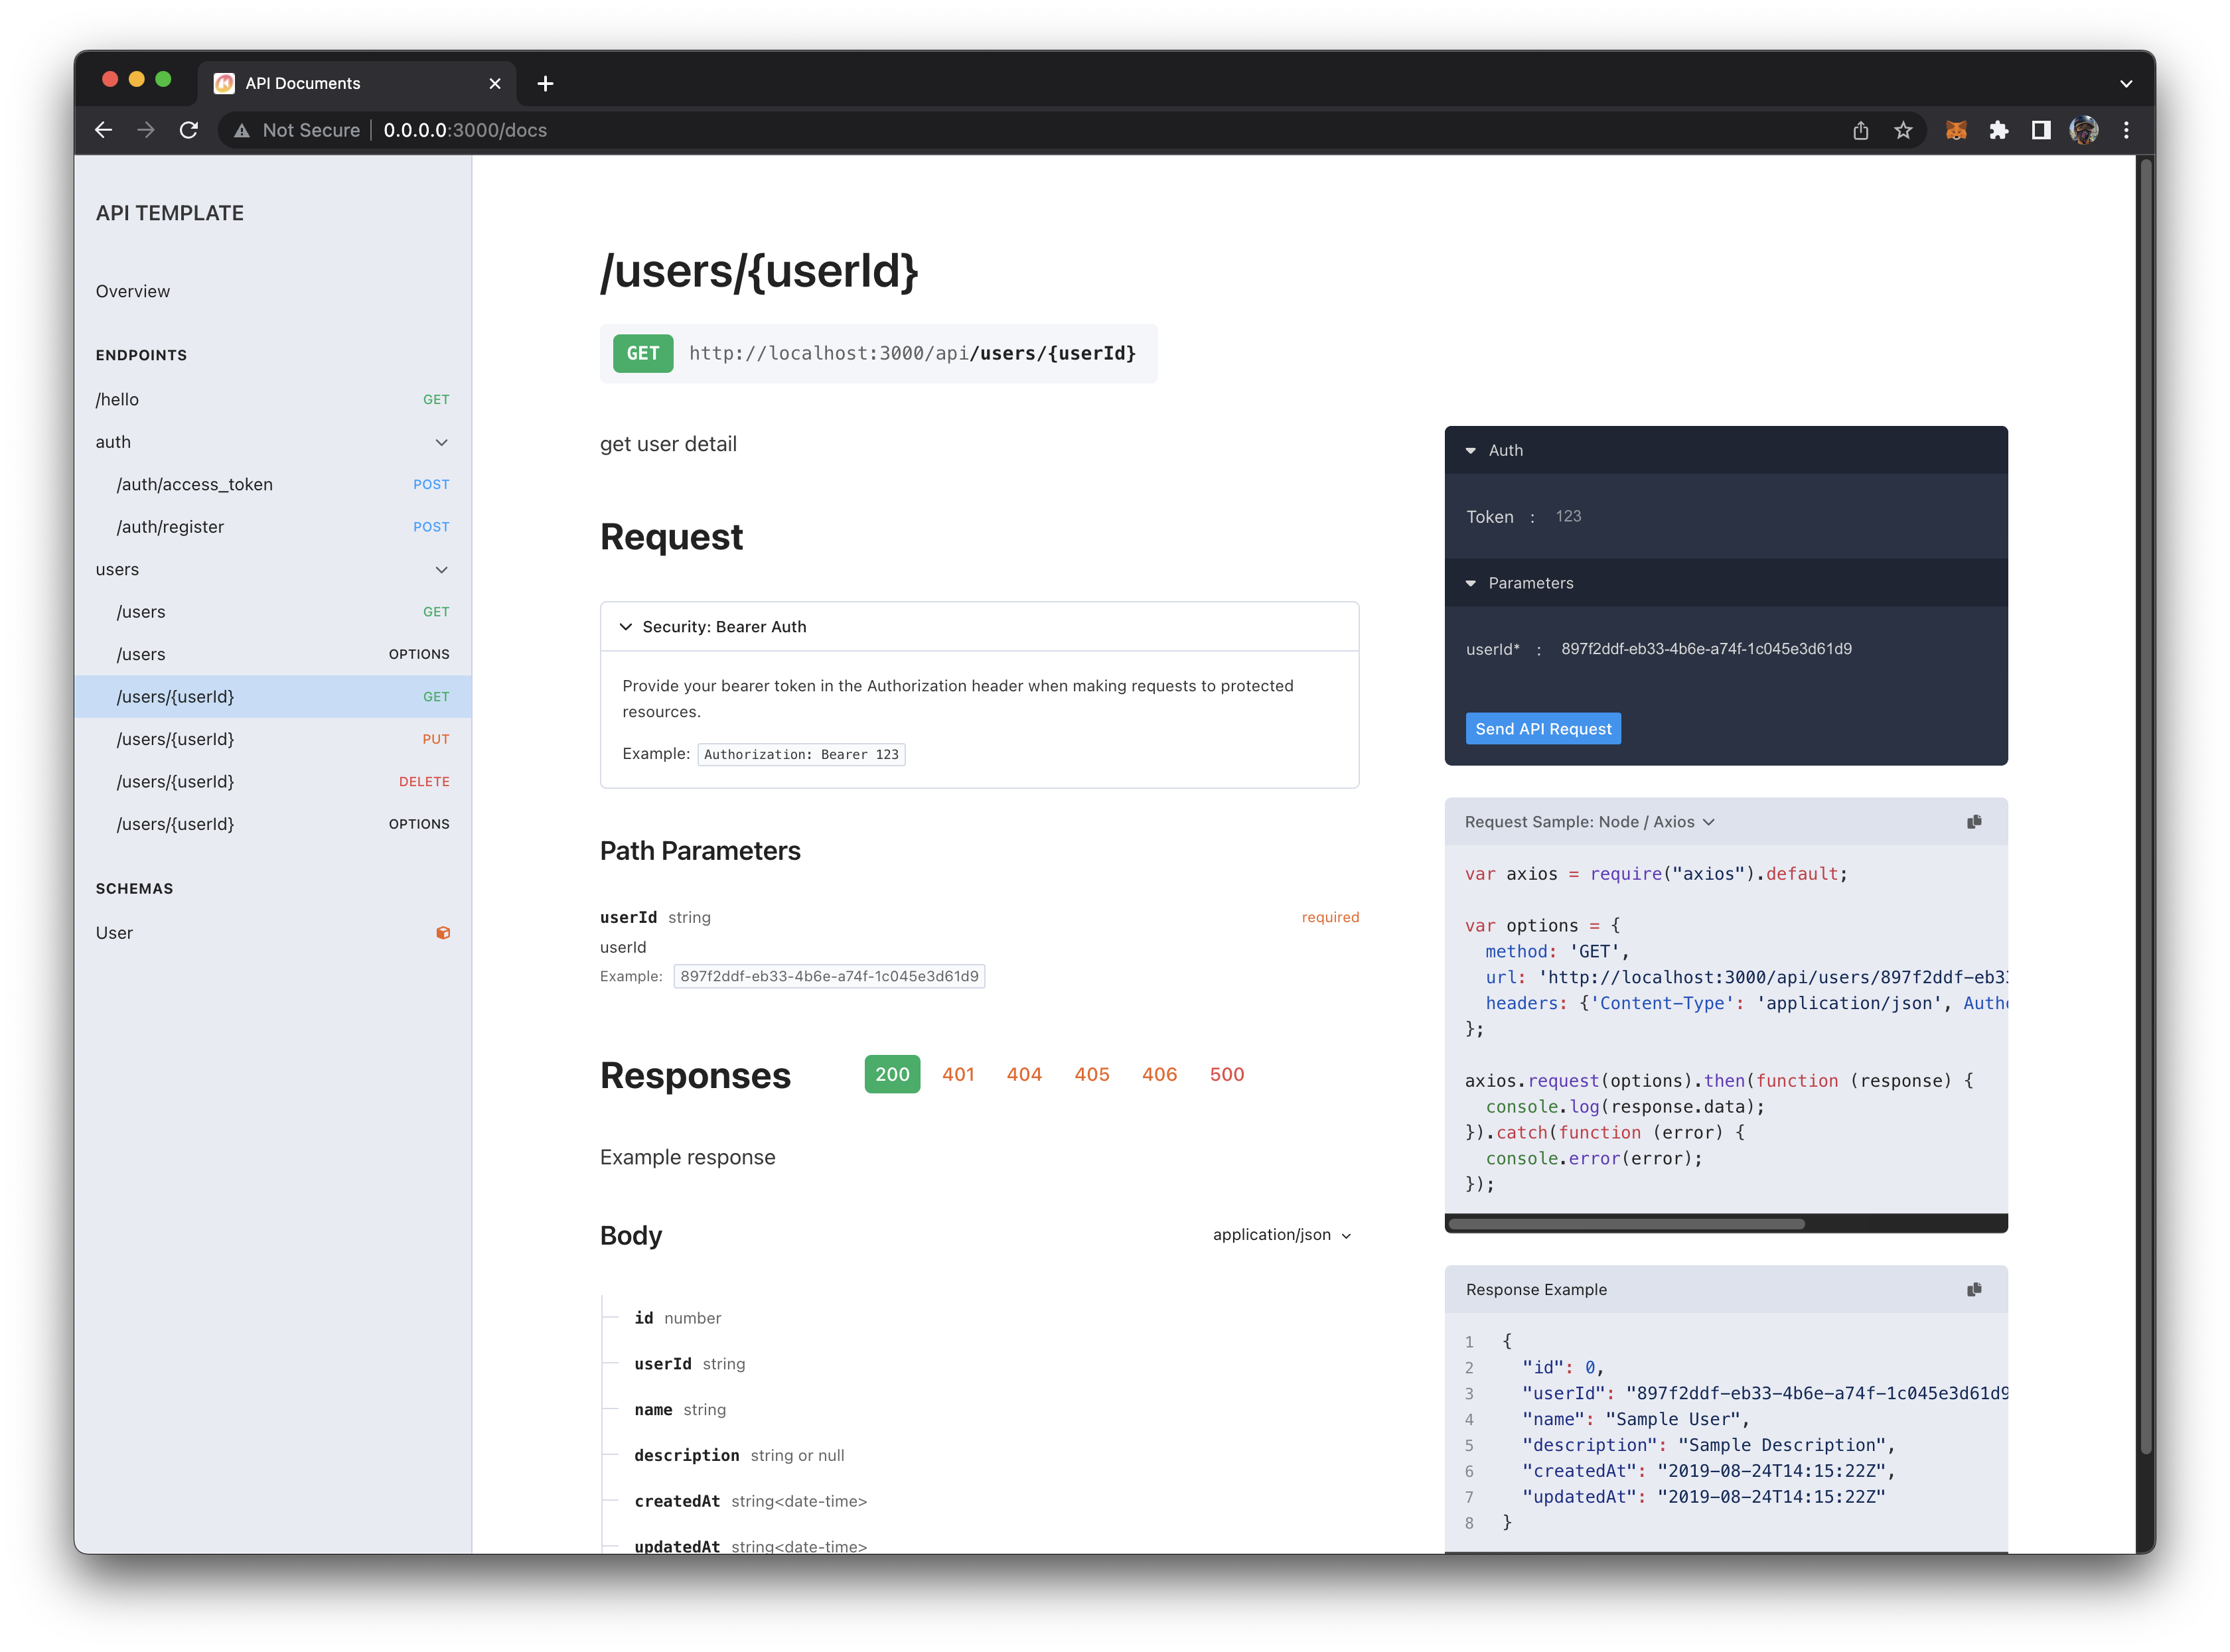The width and height of the screenshot is (2230, 1652).
Task: Open /auth/register POST endpoint
Action: pos(170,527)
